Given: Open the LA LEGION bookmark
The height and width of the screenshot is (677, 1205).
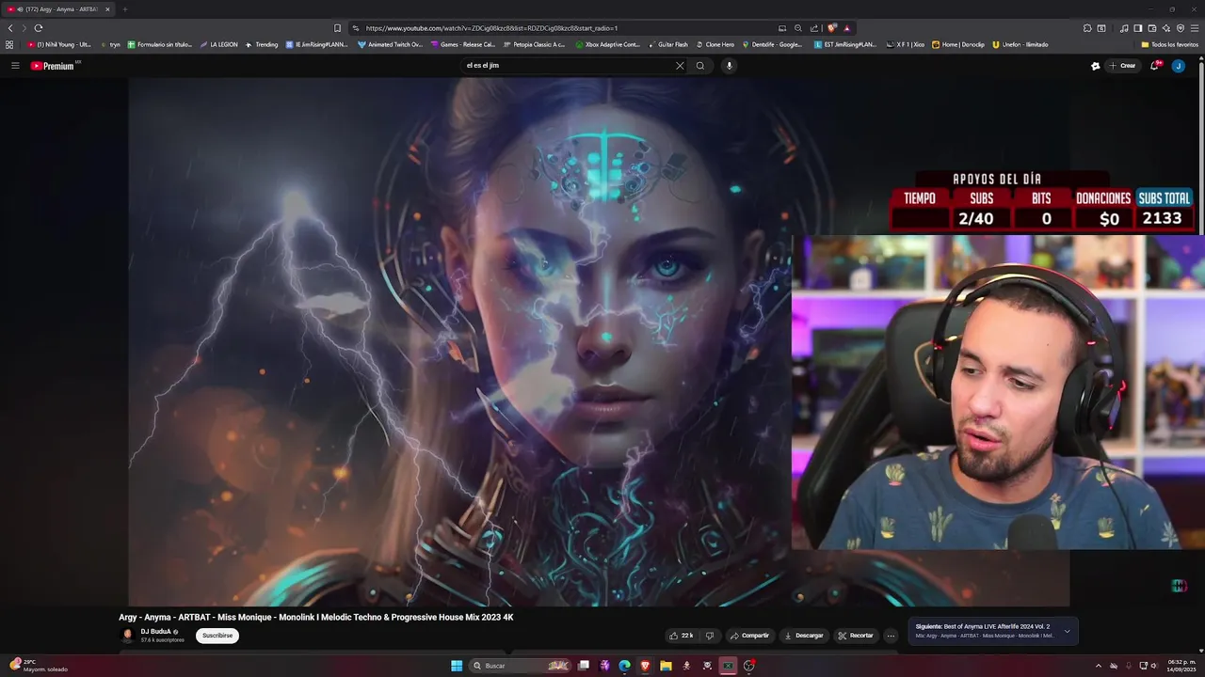Looking at the screenshot, I should 218,44.
